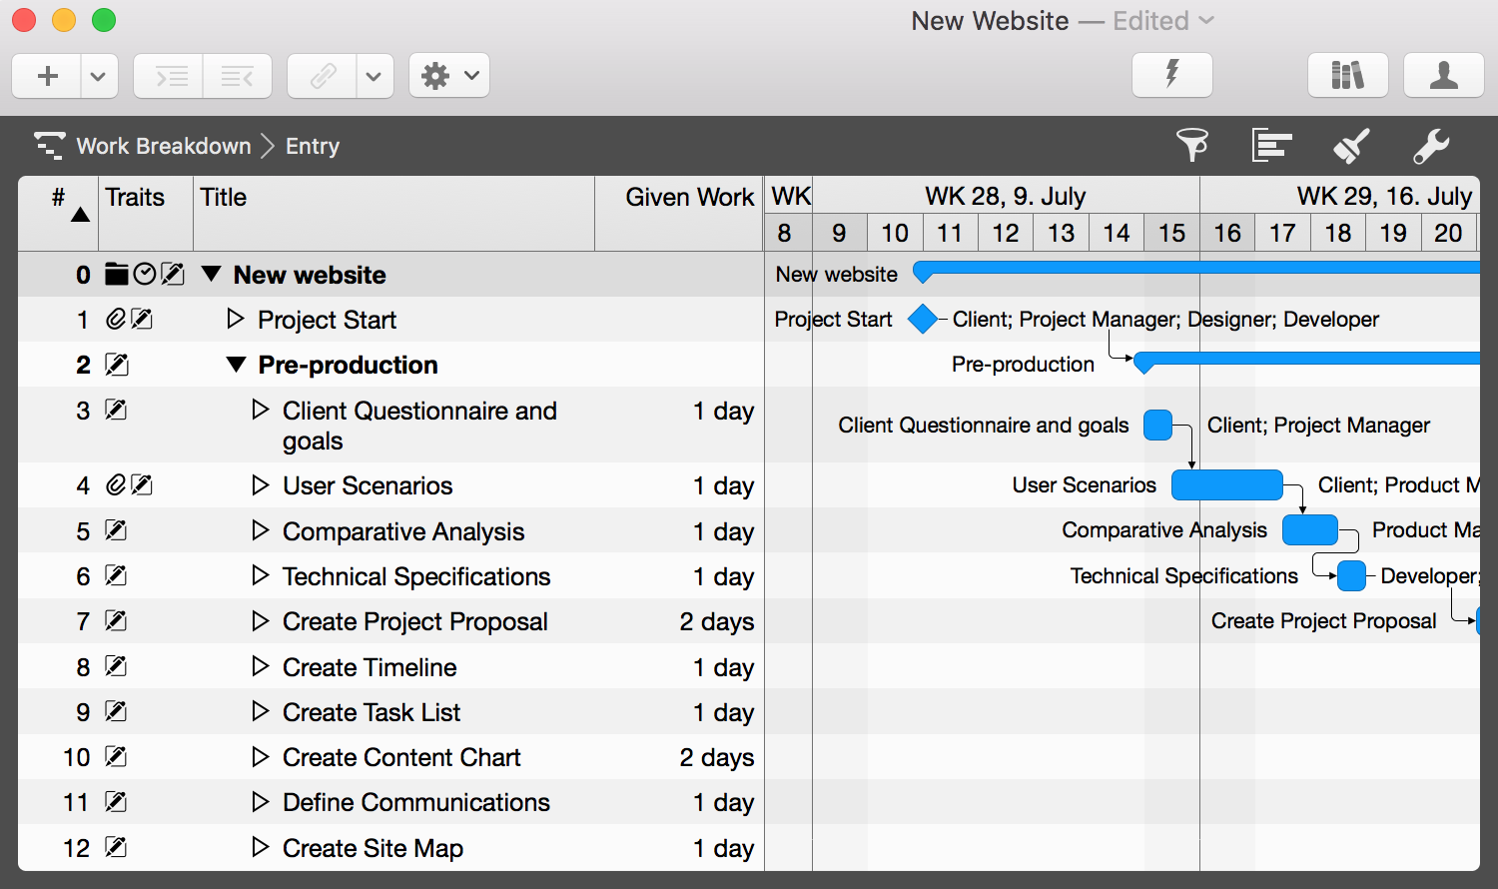Click the lightning bolt toolbar button
The width and height of the screenshot is (1498, 889).
tap(1171, 75)
